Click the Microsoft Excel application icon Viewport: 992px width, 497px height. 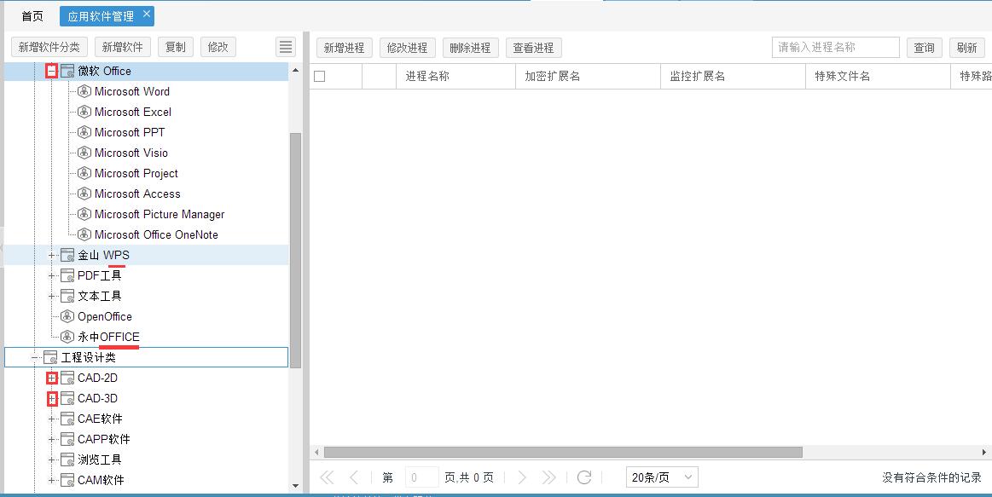coord(83,112)
